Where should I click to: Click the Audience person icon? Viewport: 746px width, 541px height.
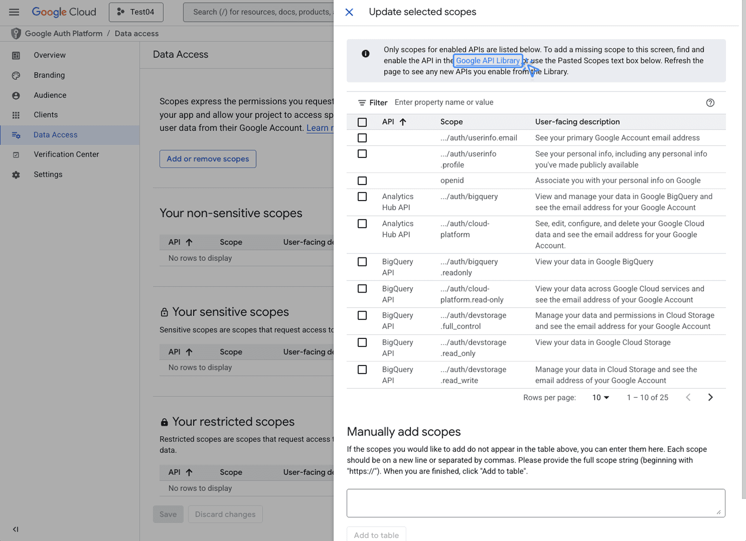click(x=16, y=95)
